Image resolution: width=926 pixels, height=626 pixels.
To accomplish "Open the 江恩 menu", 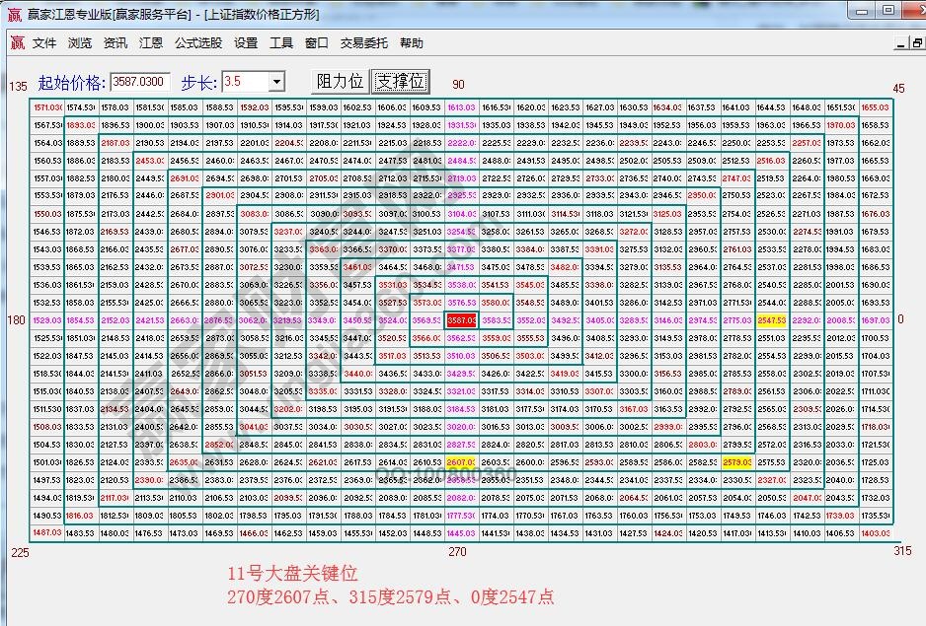I will 150,42.
